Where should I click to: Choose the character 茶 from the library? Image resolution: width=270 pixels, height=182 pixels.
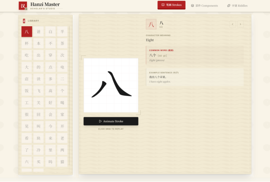pos(62,43)
